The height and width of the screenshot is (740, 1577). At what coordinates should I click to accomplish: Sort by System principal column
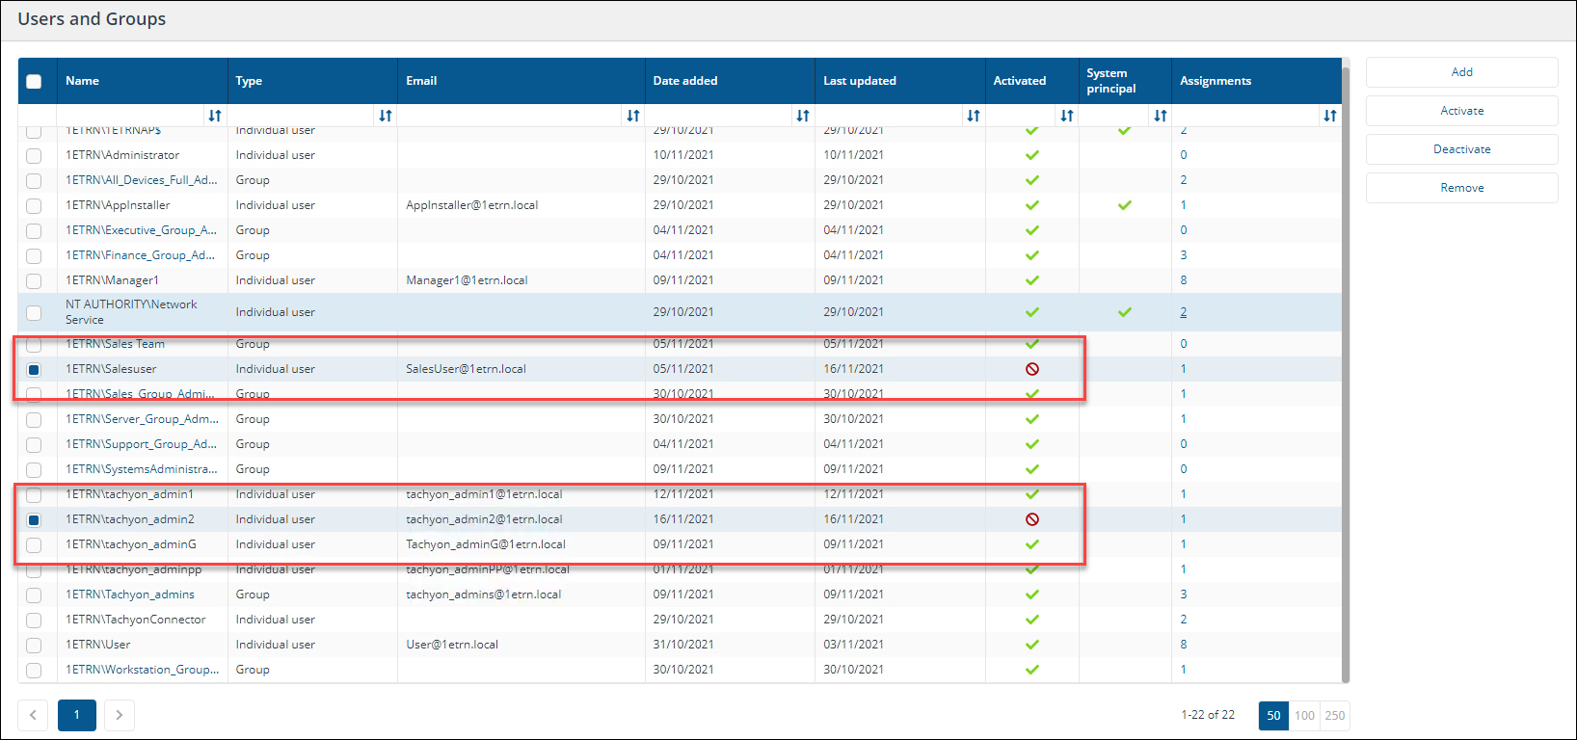[x=1161, y=116]
